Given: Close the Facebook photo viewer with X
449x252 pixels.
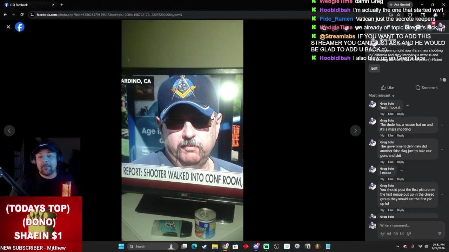Looking at the screenshot, I should click(8, 27).
